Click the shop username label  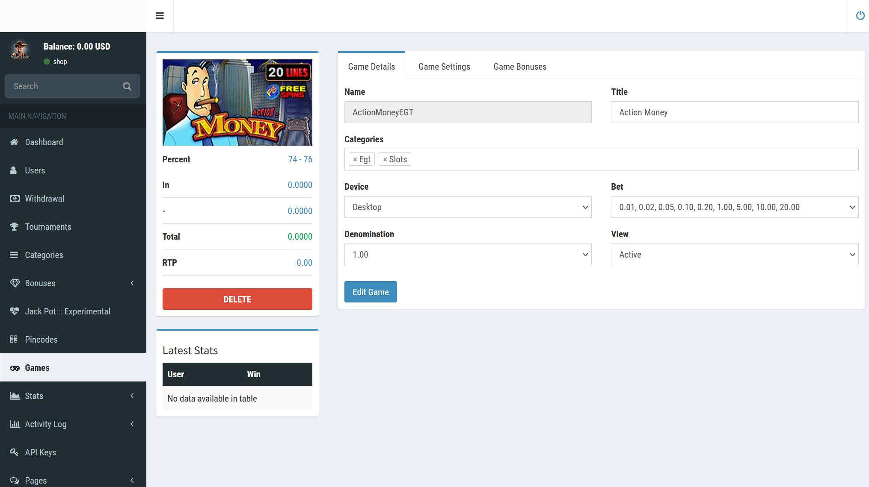coord(60,62)
